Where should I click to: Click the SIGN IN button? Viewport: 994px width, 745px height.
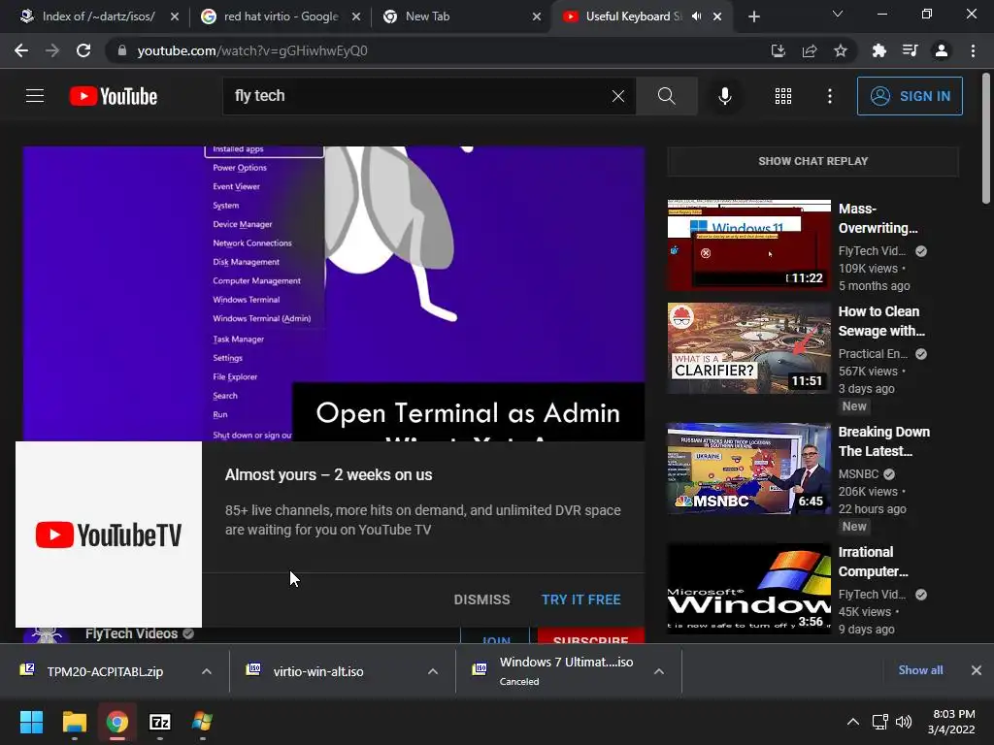[x=909, y=96]
